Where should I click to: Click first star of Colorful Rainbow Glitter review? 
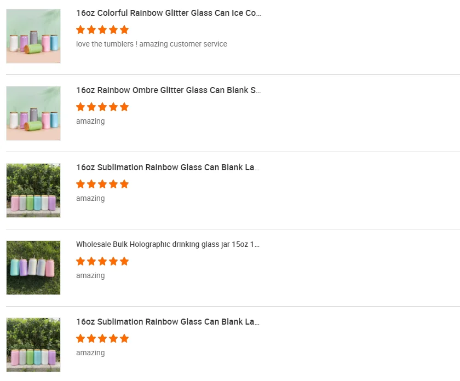[81, 30]
